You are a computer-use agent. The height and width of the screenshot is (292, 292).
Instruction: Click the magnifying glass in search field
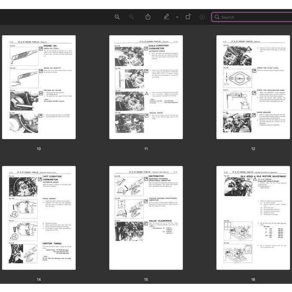click(x=217, y=17)
